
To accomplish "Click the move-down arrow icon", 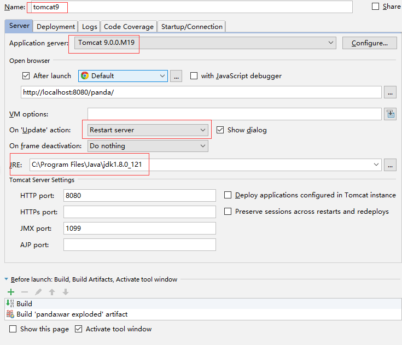I will click(x=66, y=292).
